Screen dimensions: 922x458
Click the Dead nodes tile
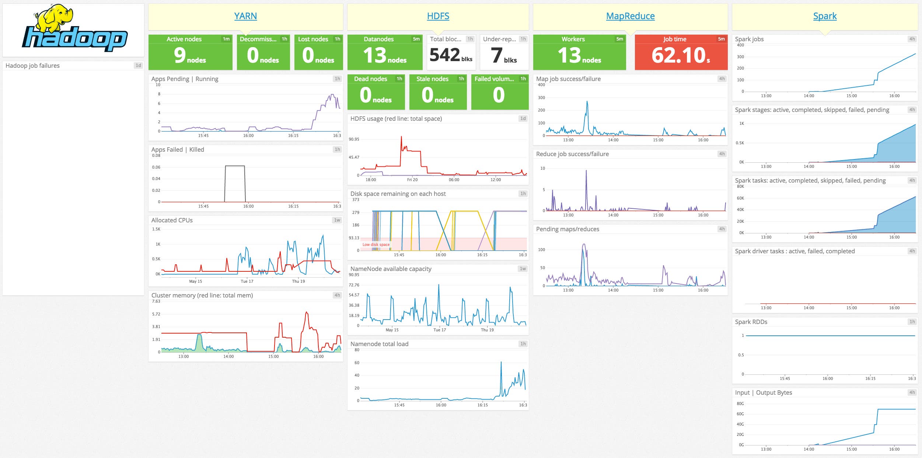click(375, 92)
